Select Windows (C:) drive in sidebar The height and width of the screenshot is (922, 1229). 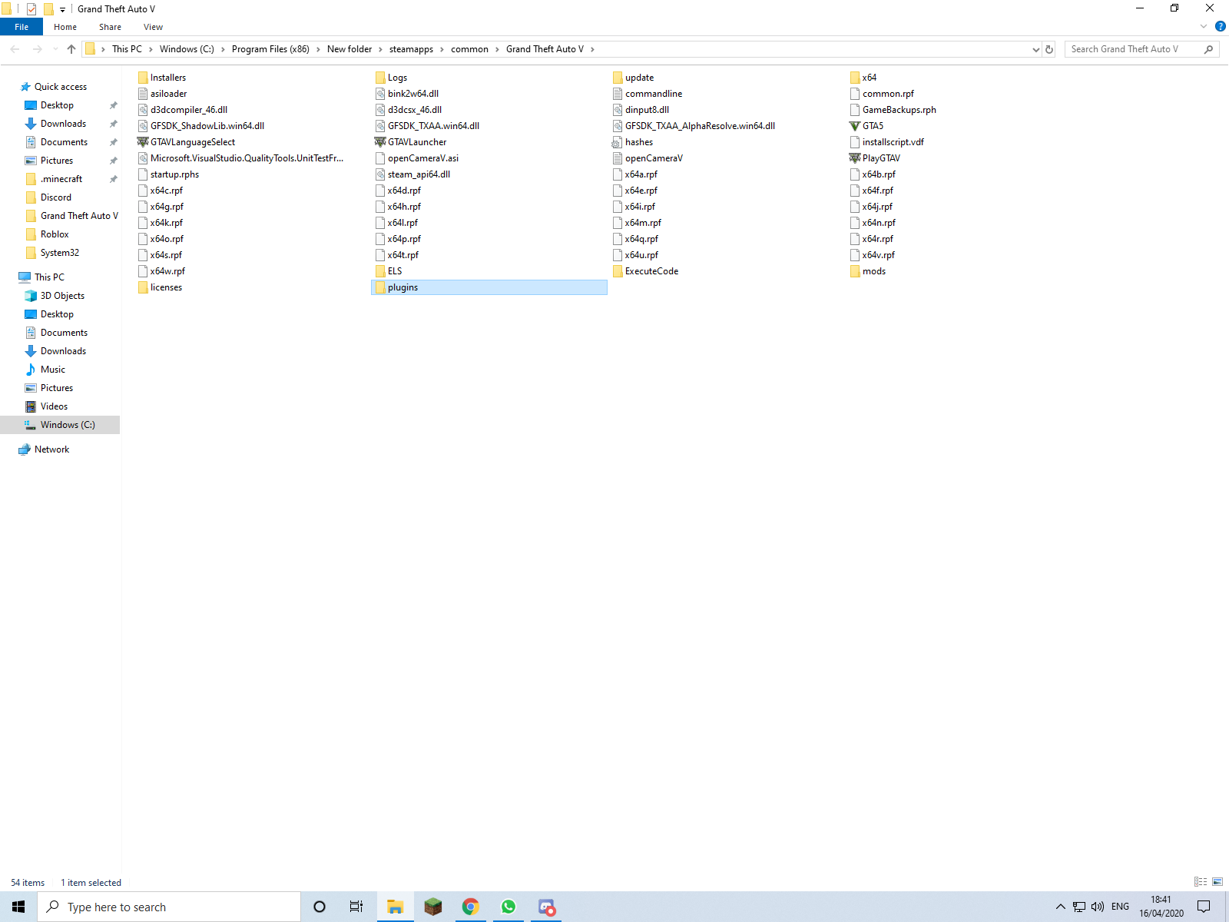click(60, 425)
